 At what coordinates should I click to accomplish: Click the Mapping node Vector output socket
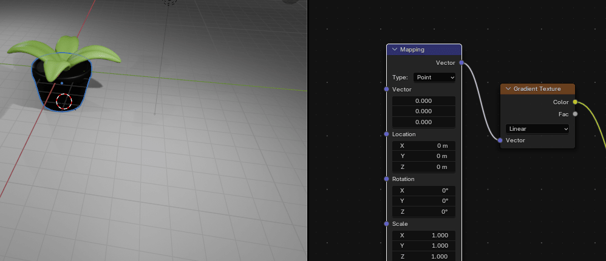tap(461, 62)
